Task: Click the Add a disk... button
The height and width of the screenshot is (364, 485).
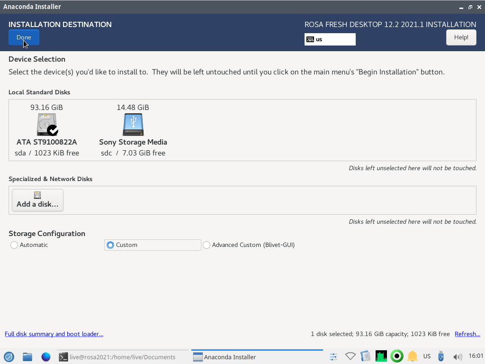Action: [37, 200]
